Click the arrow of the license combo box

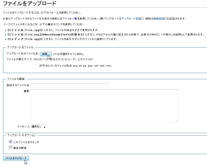[45, 127]
